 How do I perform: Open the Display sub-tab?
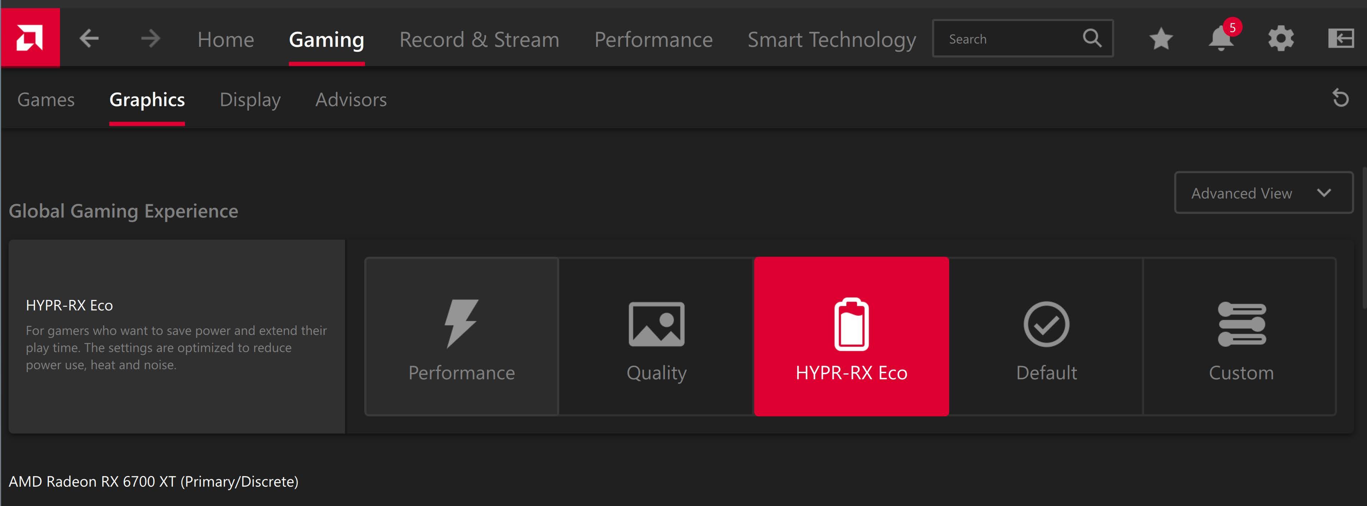point(250,100)
